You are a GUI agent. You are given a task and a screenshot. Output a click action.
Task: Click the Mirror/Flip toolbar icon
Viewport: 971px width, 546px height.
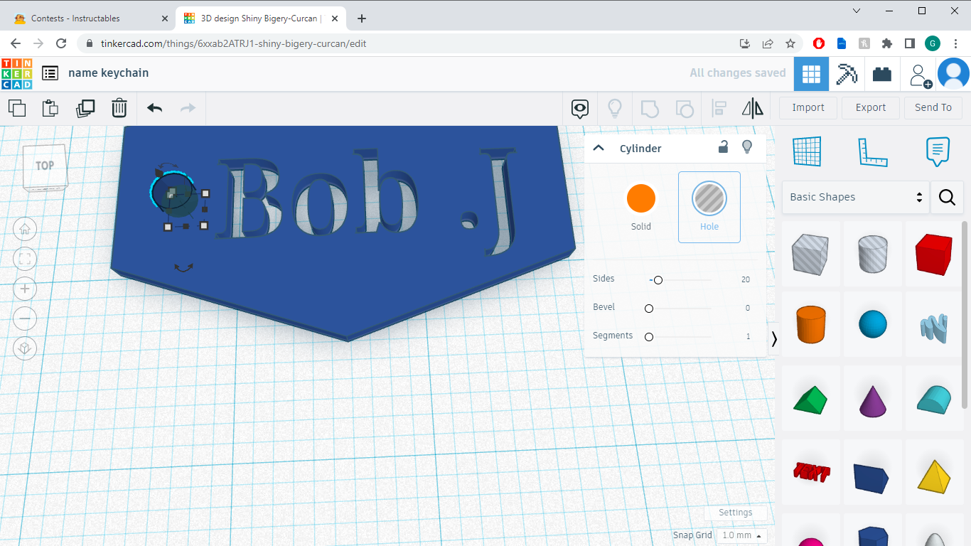pos(752,107)
